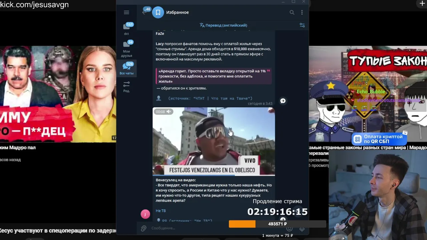
Task: Select the dct chat folder
Action: pyautogui.click(x=126, y=29)
